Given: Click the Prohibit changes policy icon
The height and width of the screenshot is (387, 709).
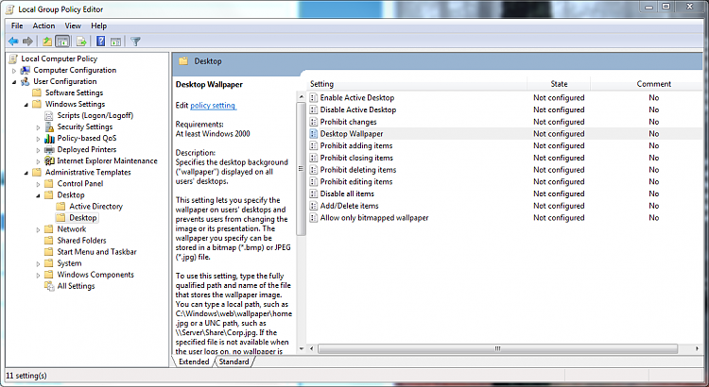Looking at the screenshot, I should [x=313, y=122].
